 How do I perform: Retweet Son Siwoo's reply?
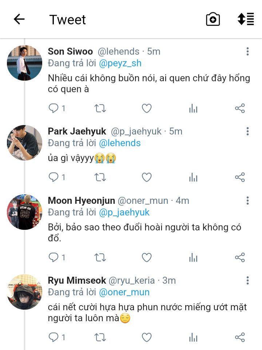click(x=100, y=108)
